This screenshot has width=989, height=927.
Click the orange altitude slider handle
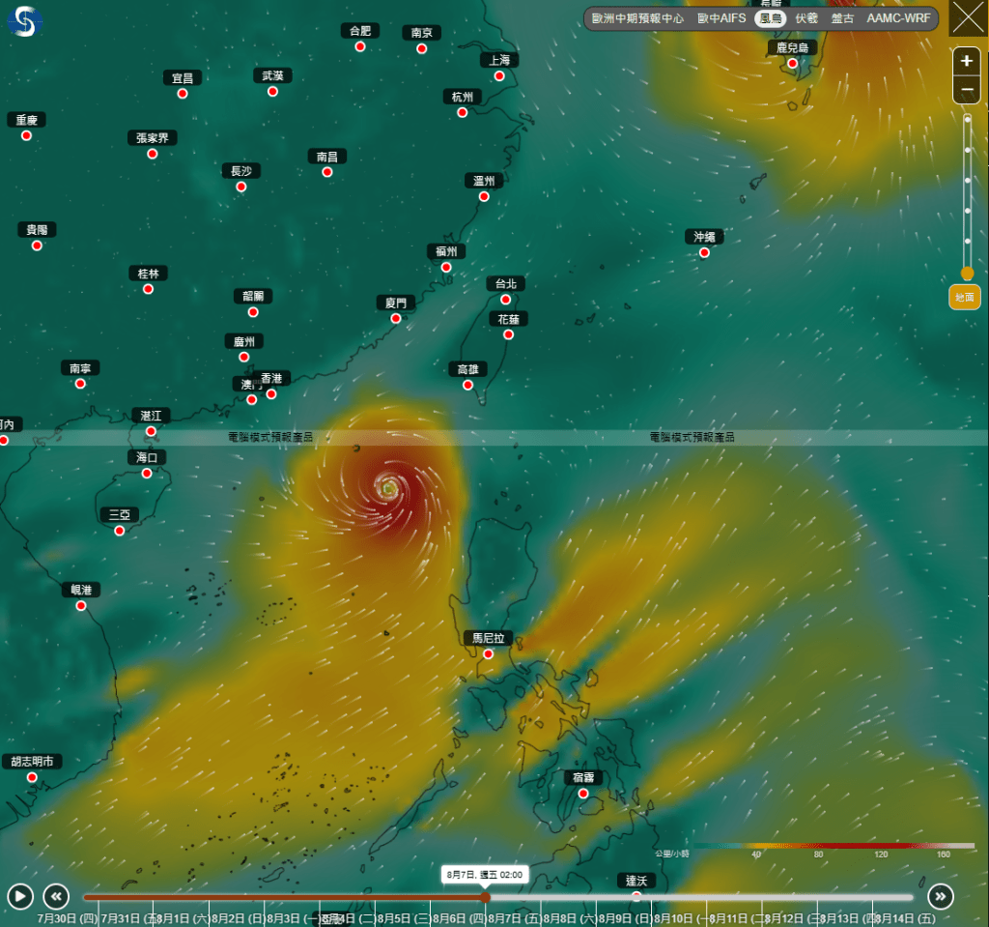pyautogui.click(x=967, y=273)
